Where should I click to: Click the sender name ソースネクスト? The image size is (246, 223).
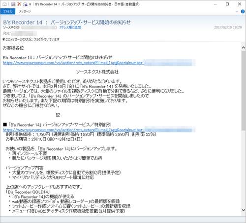point(11,27)
